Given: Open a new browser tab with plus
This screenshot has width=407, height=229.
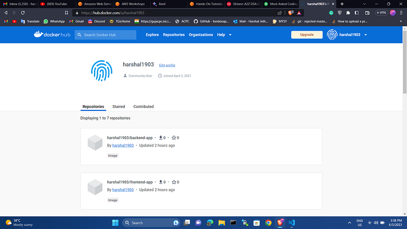Looking at the screenshot, I should pos(342,4).
